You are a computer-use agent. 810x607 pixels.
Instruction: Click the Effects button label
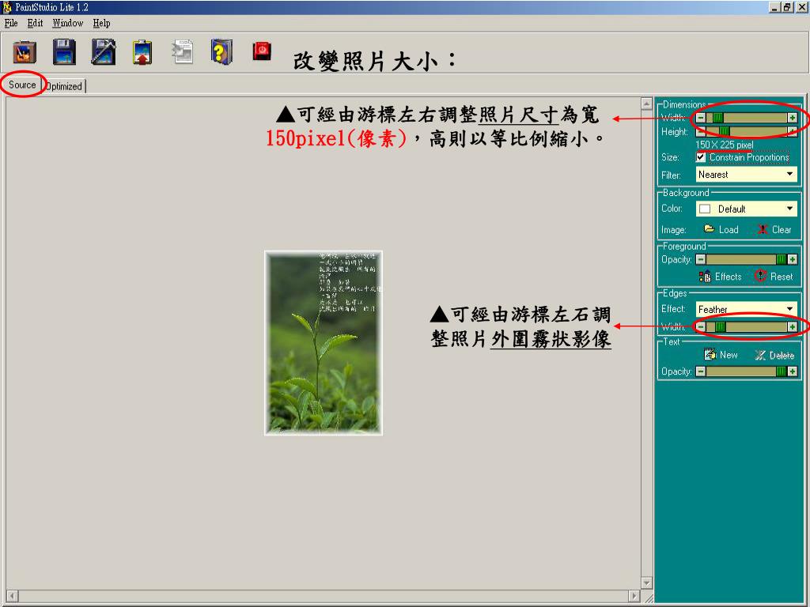click(729, 277)
